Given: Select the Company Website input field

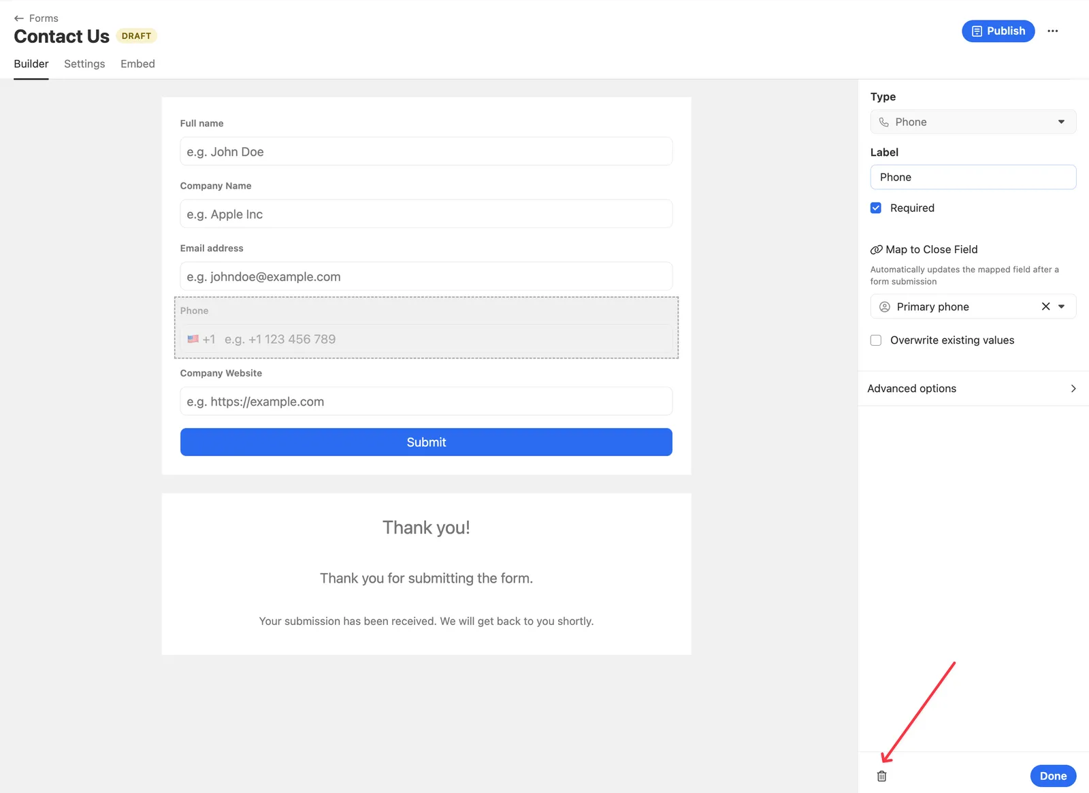Looking at the screenshot, I should click(426, 401).
